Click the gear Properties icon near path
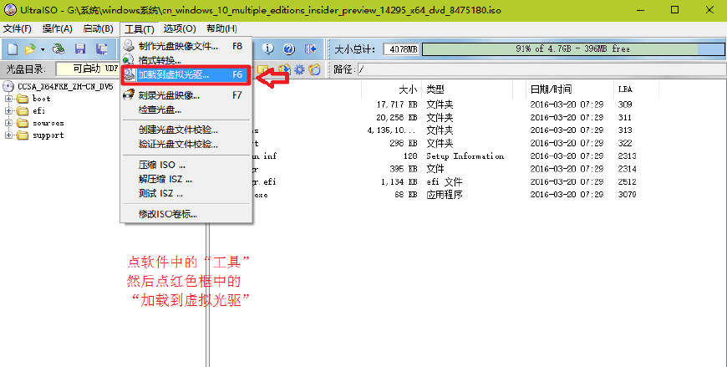This screenshot has width=727, height=367. [x=299, y=69]
